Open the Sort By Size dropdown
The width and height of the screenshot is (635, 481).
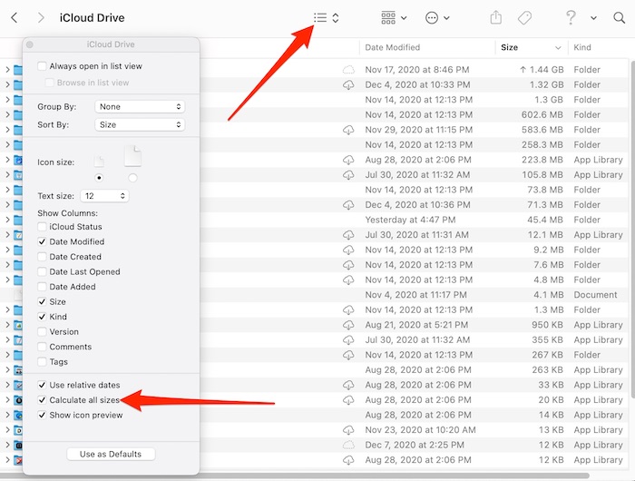(x=140, y=124)
